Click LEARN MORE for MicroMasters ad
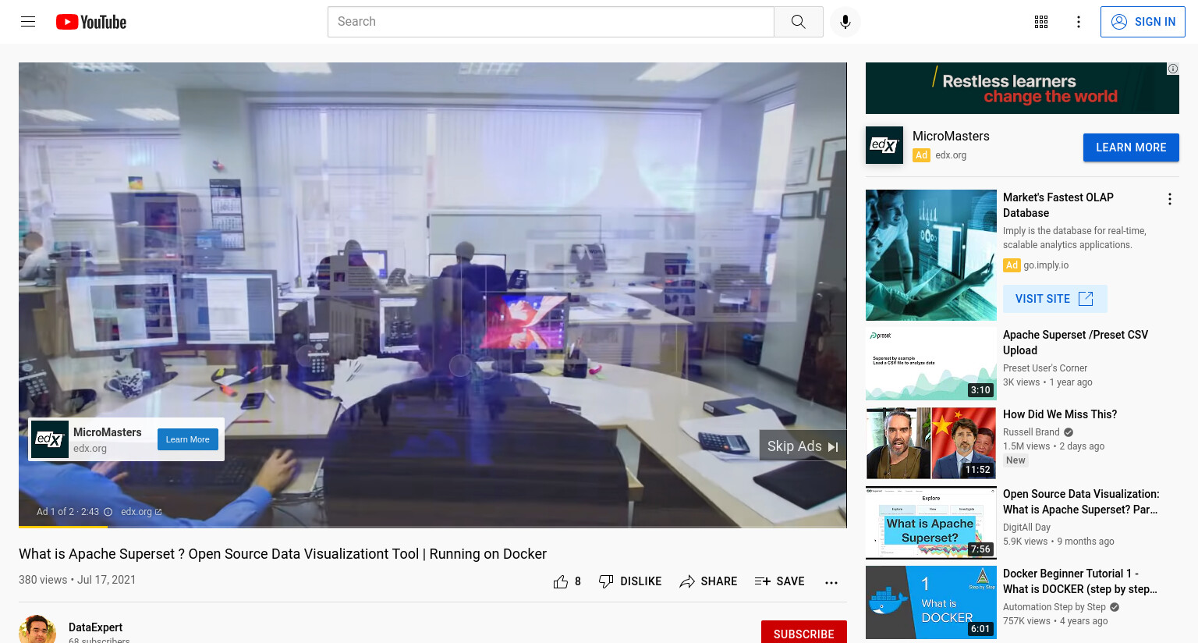This screenshot has width=1198, height=643. click(1131, 147)
